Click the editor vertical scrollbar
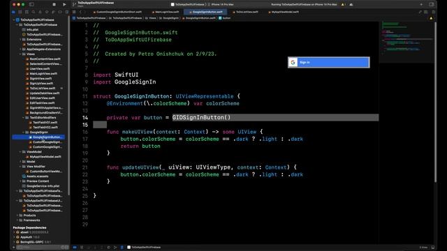 click(435, 102)
